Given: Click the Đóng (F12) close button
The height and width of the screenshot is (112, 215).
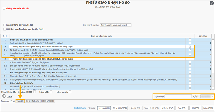Looking at the screenshot, I should [208, 108].
